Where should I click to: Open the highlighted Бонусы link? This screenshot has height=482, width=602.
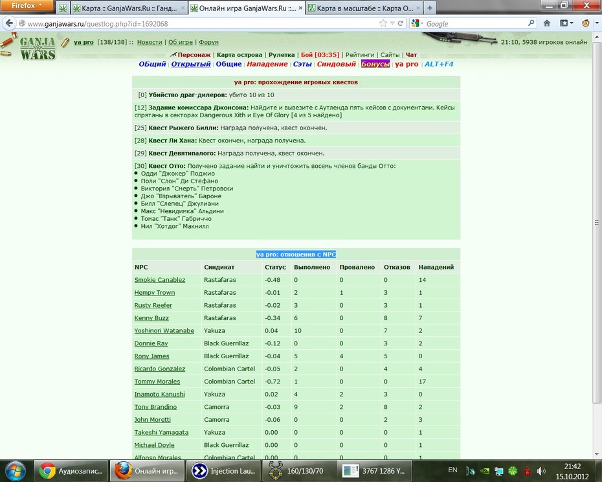(x=375, y=63)
